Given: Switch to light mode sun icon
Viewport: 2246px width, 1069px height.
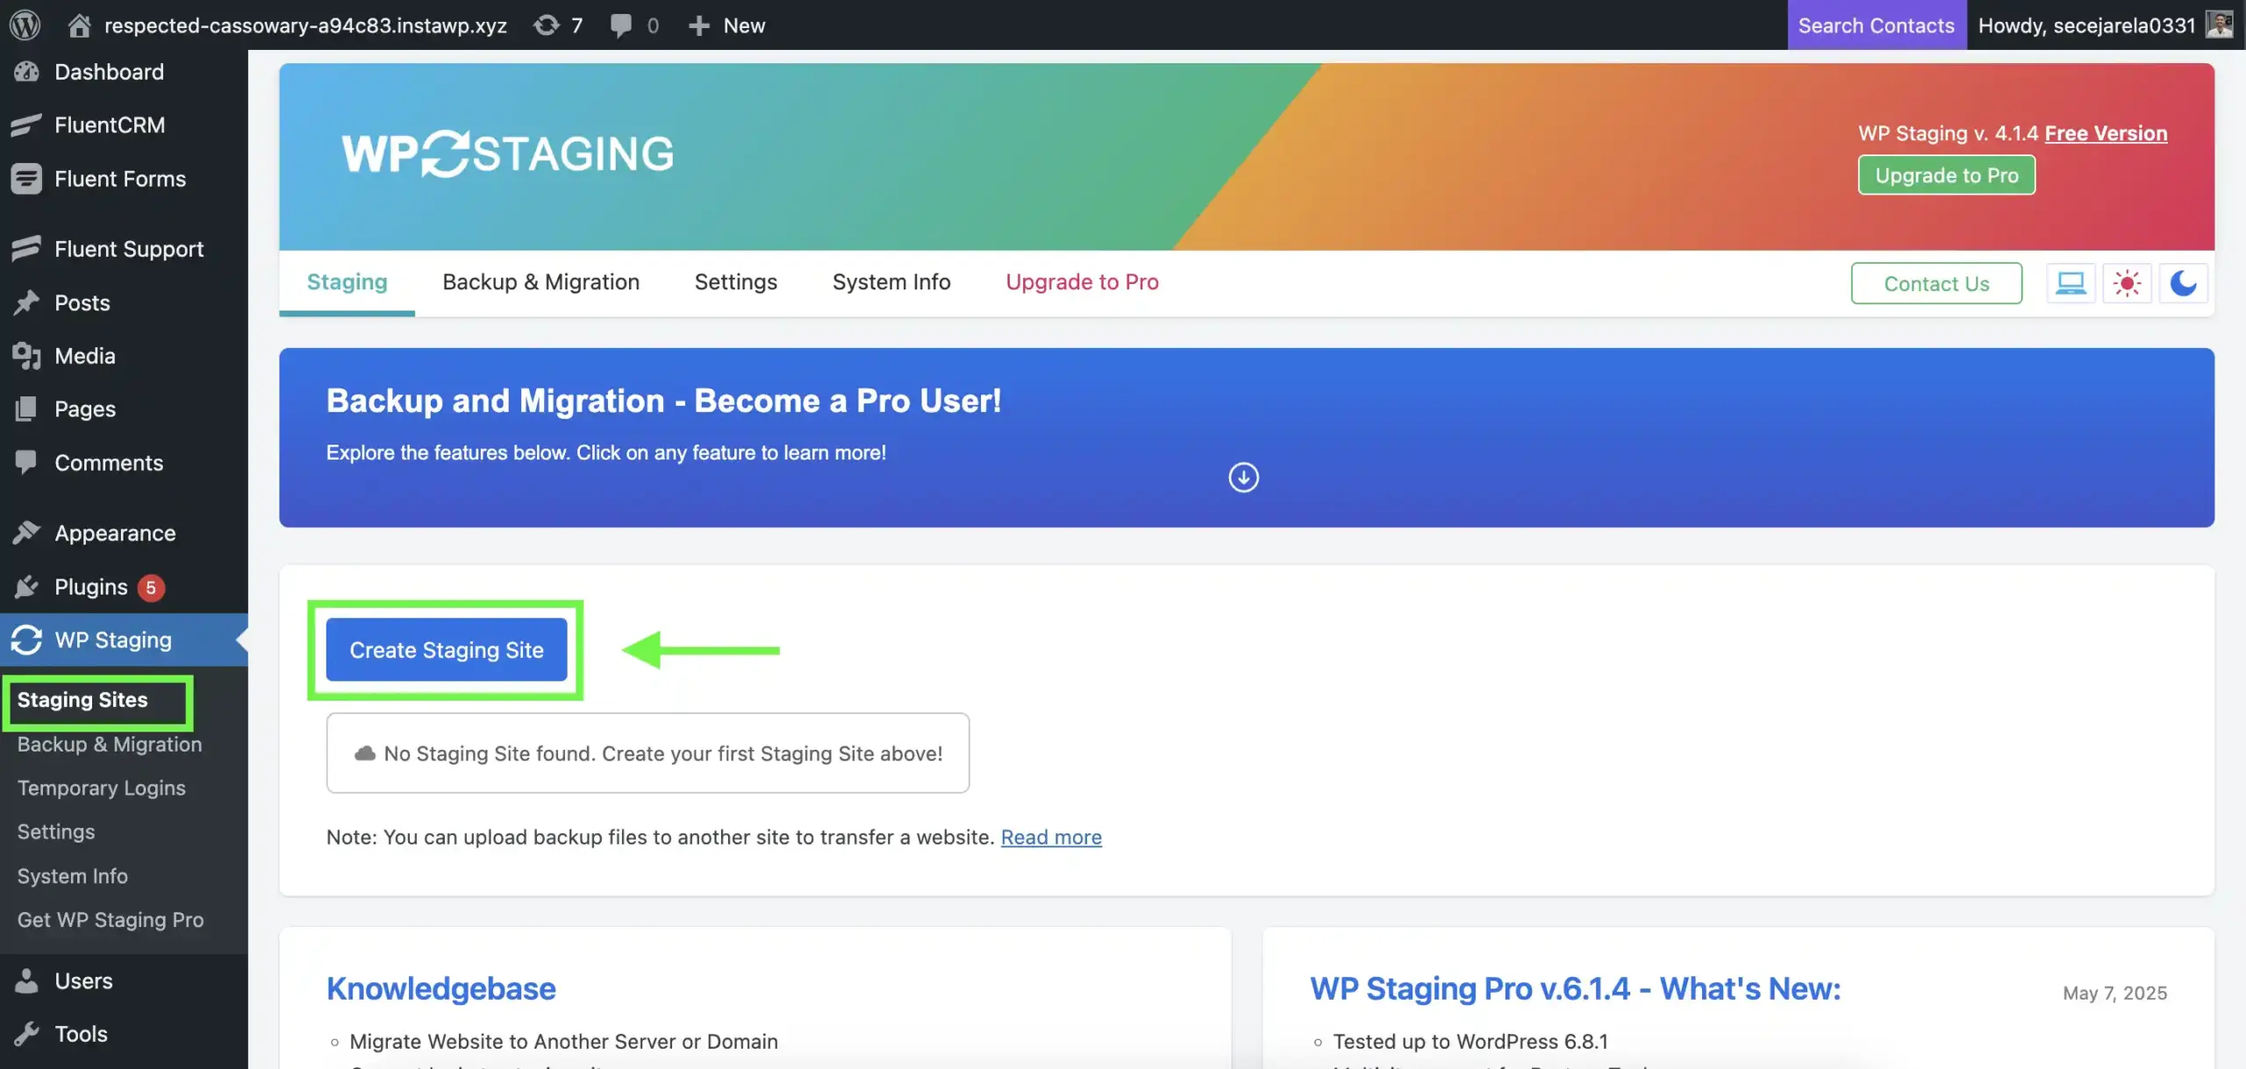Looking at the screenshot, I should [x=2127, y=283].
